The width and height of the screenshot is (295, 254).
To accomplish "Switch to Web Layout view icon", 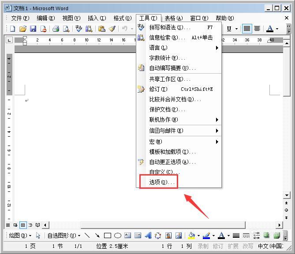I will (x=15, y=225).
